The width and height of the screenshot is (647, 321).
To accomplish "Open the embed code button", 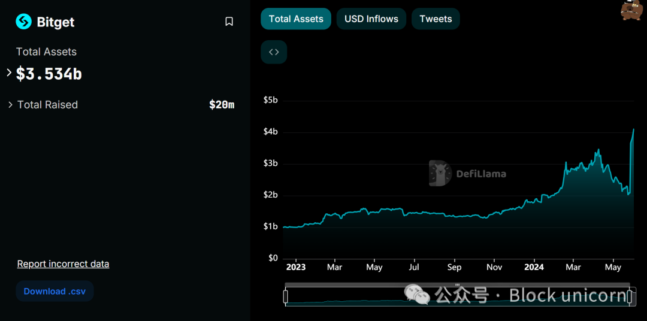I will pyautogui.click(x=274, y=52).
